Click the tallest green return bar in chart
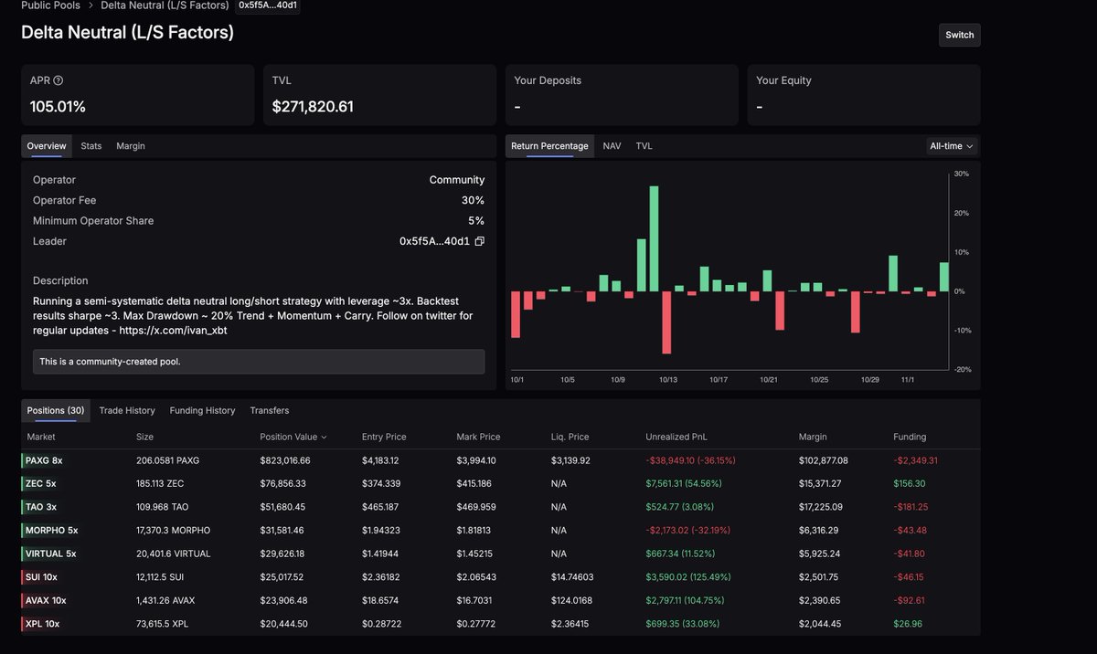 654,238
